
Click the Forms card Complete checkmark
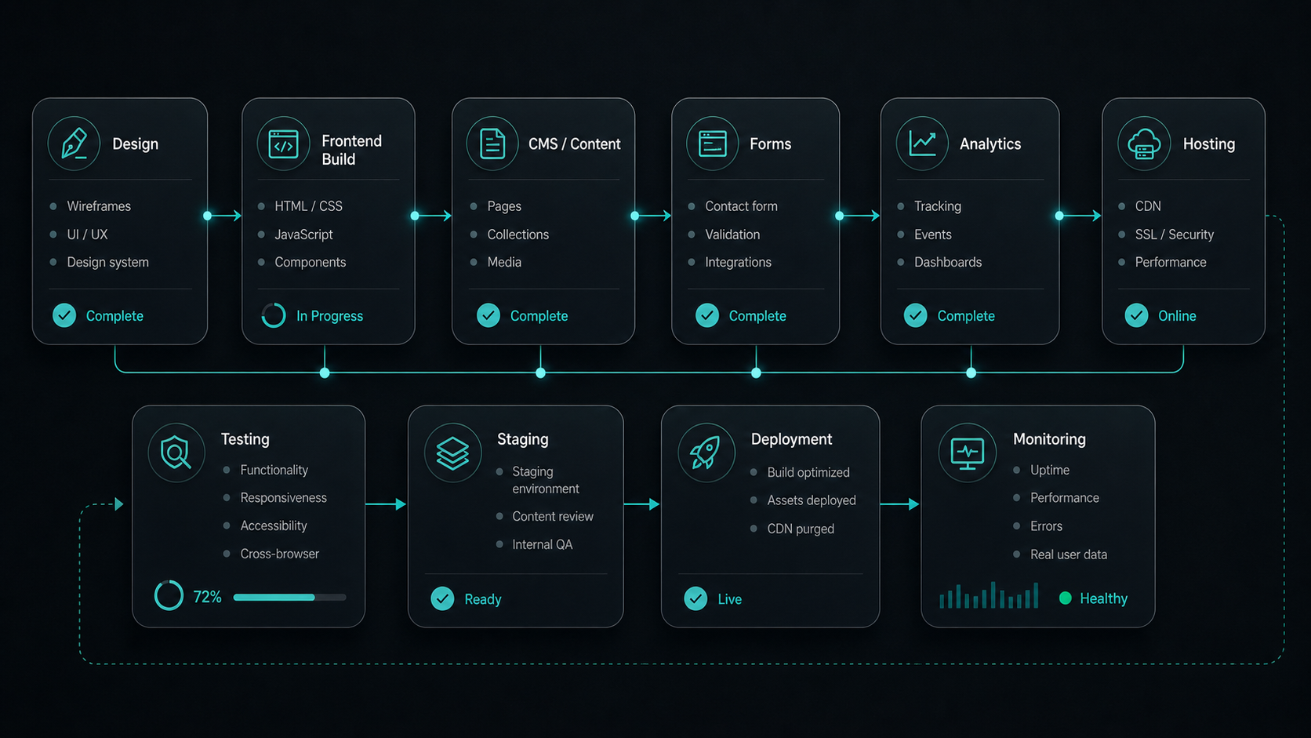click(x=707, y=315)
